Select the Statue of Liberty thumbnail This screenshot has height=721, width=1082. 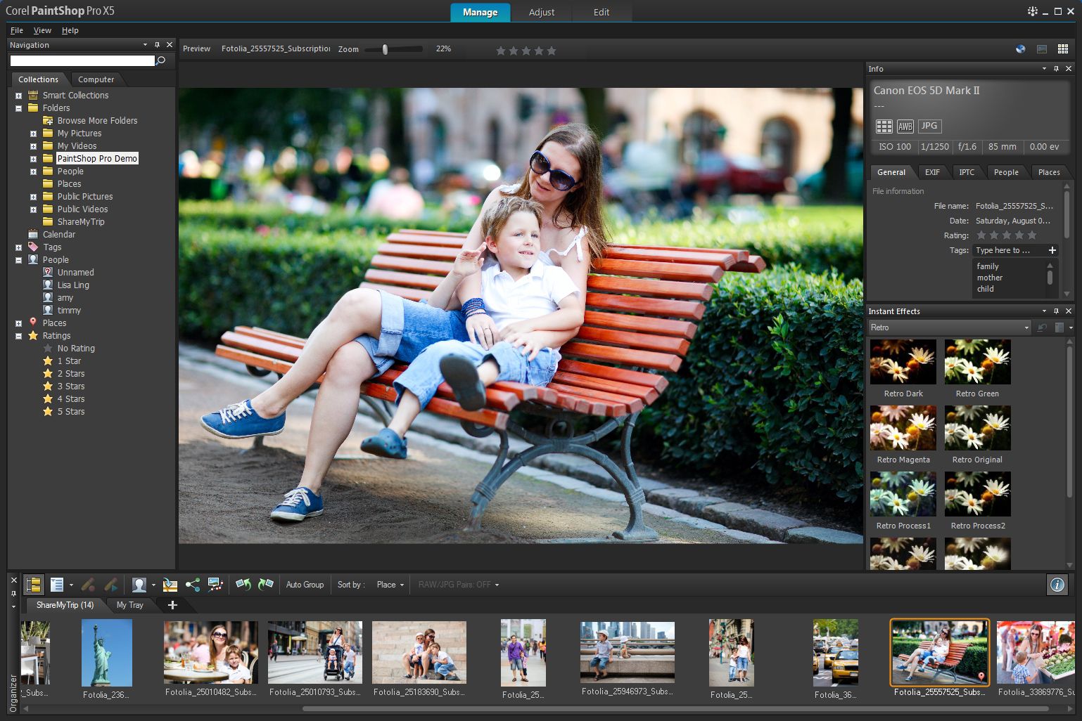(x=106, y=653)
